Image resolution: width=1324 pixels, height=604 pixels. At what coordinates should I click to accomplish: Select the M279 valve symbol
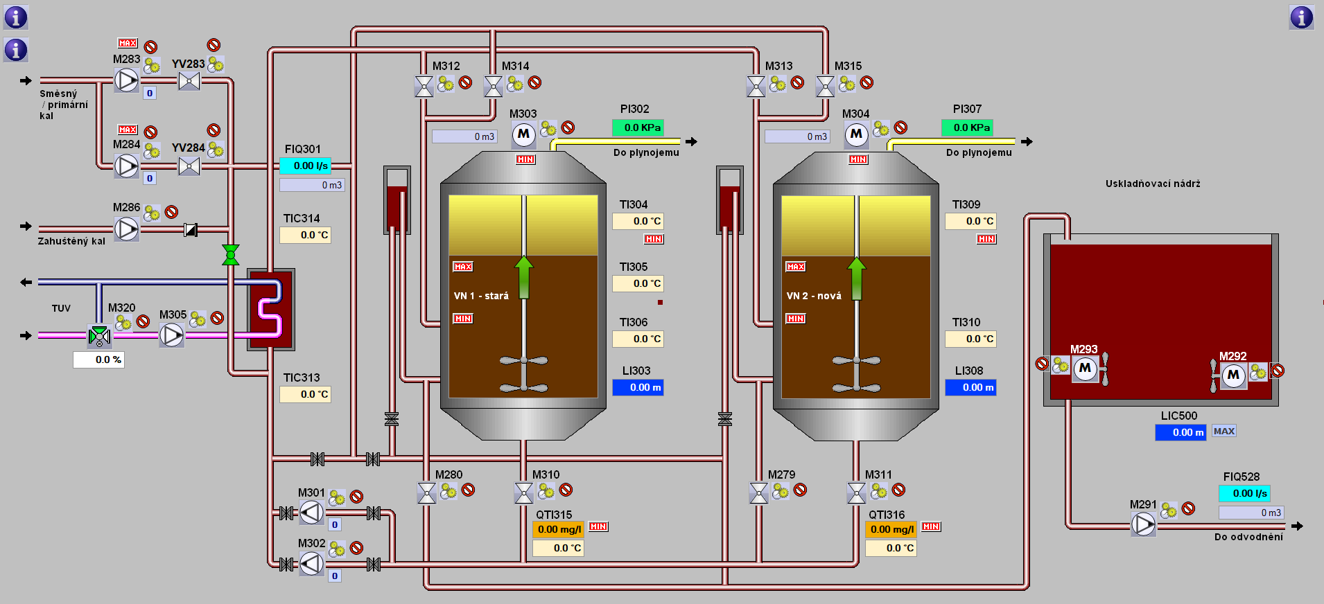tap(759, 493)
